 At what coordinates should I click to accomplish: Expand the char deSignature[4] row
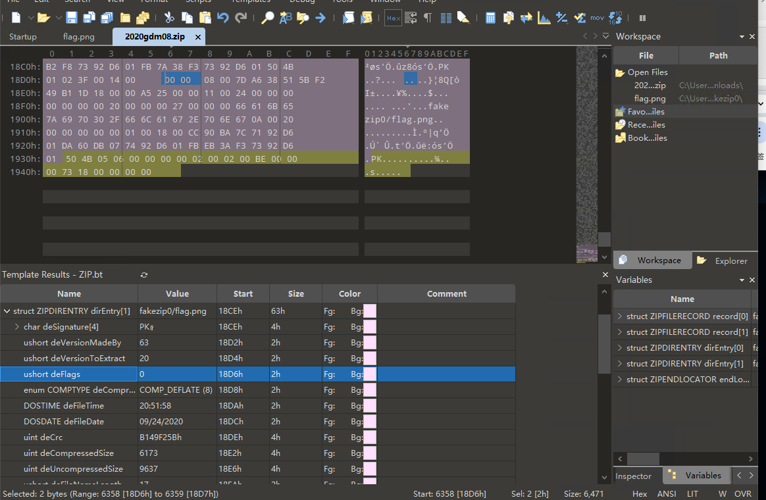click(x=17, y=327)
